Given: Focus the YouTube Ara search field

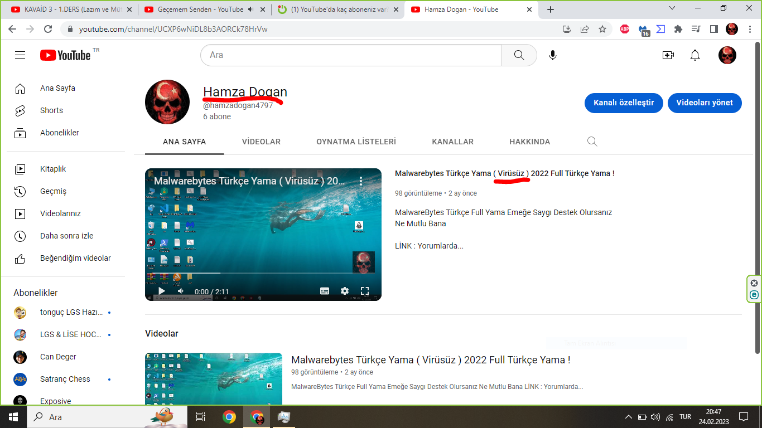Looking at the screenshot, I should (x=351, y=55).
